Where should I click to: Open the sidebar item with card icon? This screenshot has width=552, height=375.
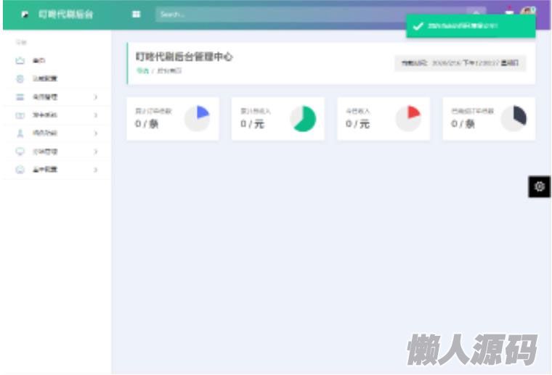[57, 115]
